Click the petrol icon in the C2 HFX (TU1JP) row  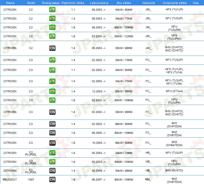(x=52, y=10)
